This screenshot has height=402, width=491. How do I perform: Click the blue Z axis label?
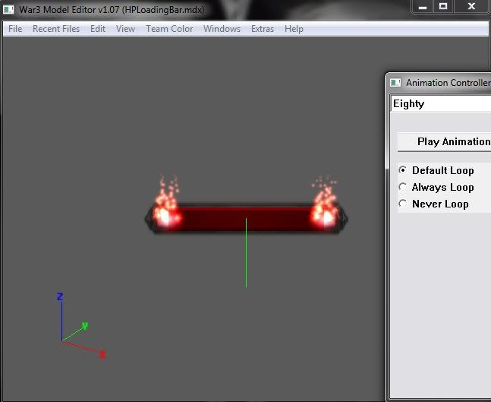tap(60, 296)
